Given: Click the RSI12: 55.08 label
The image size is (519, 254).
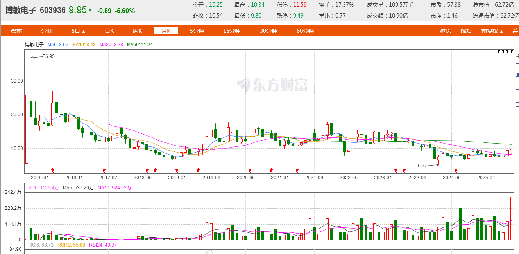Looking at the screenshot, I should (x=71, y=245).
